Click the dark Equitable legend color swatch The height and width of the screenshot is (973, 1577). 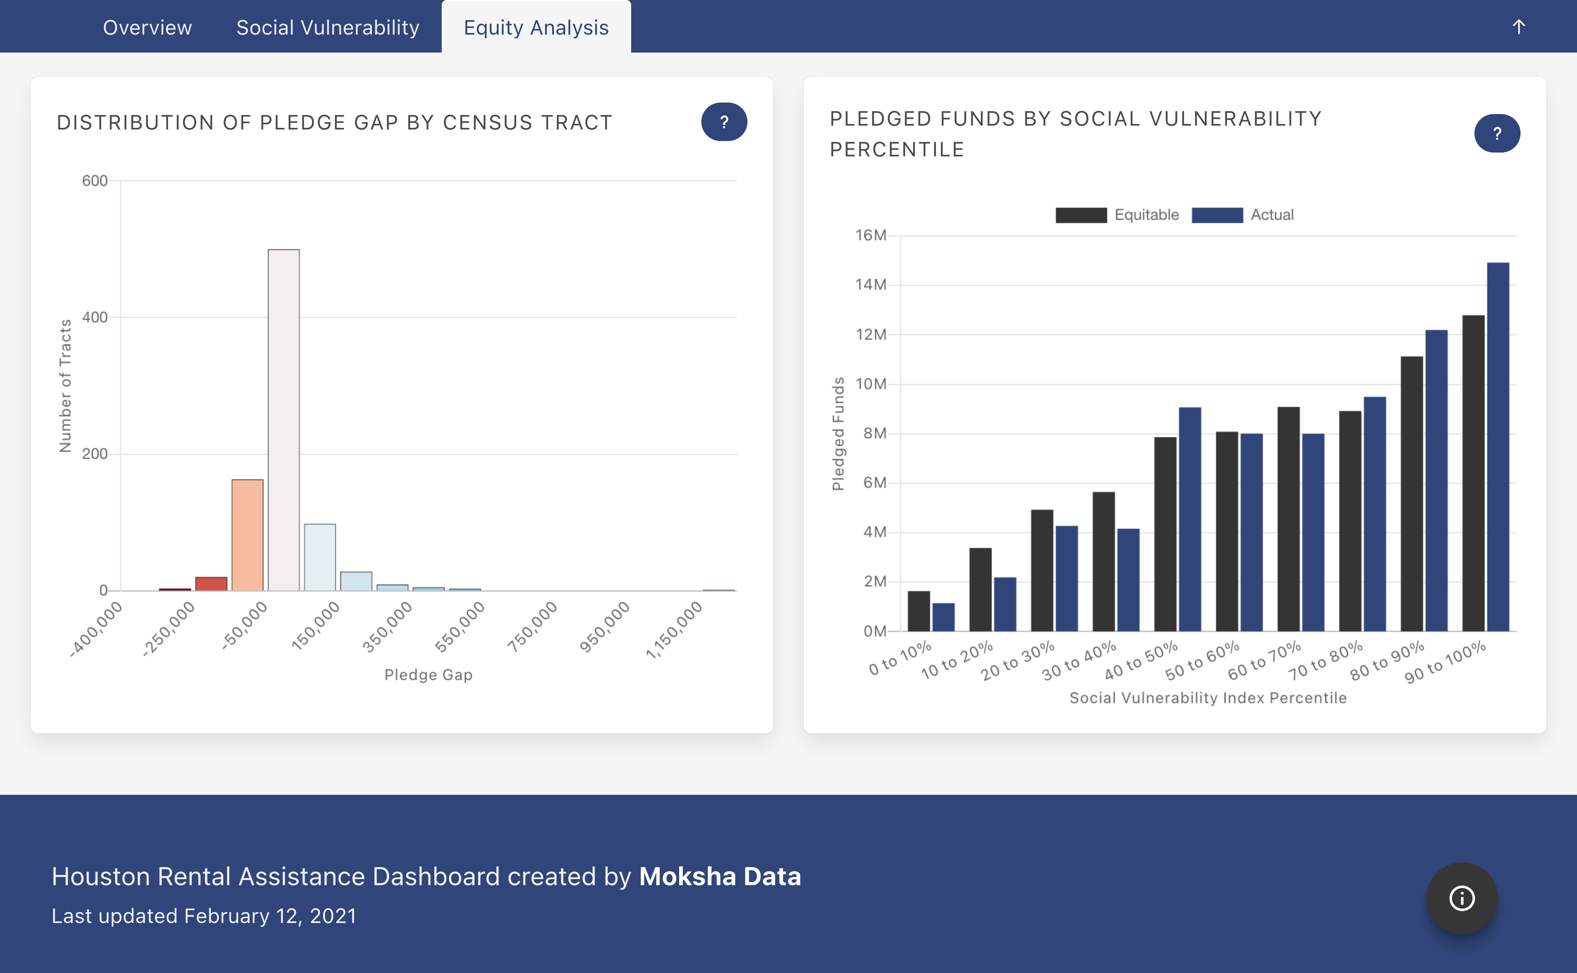(1081, 215)
